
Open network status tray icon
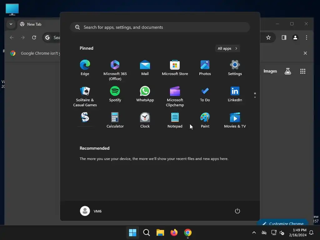(274, 232)
